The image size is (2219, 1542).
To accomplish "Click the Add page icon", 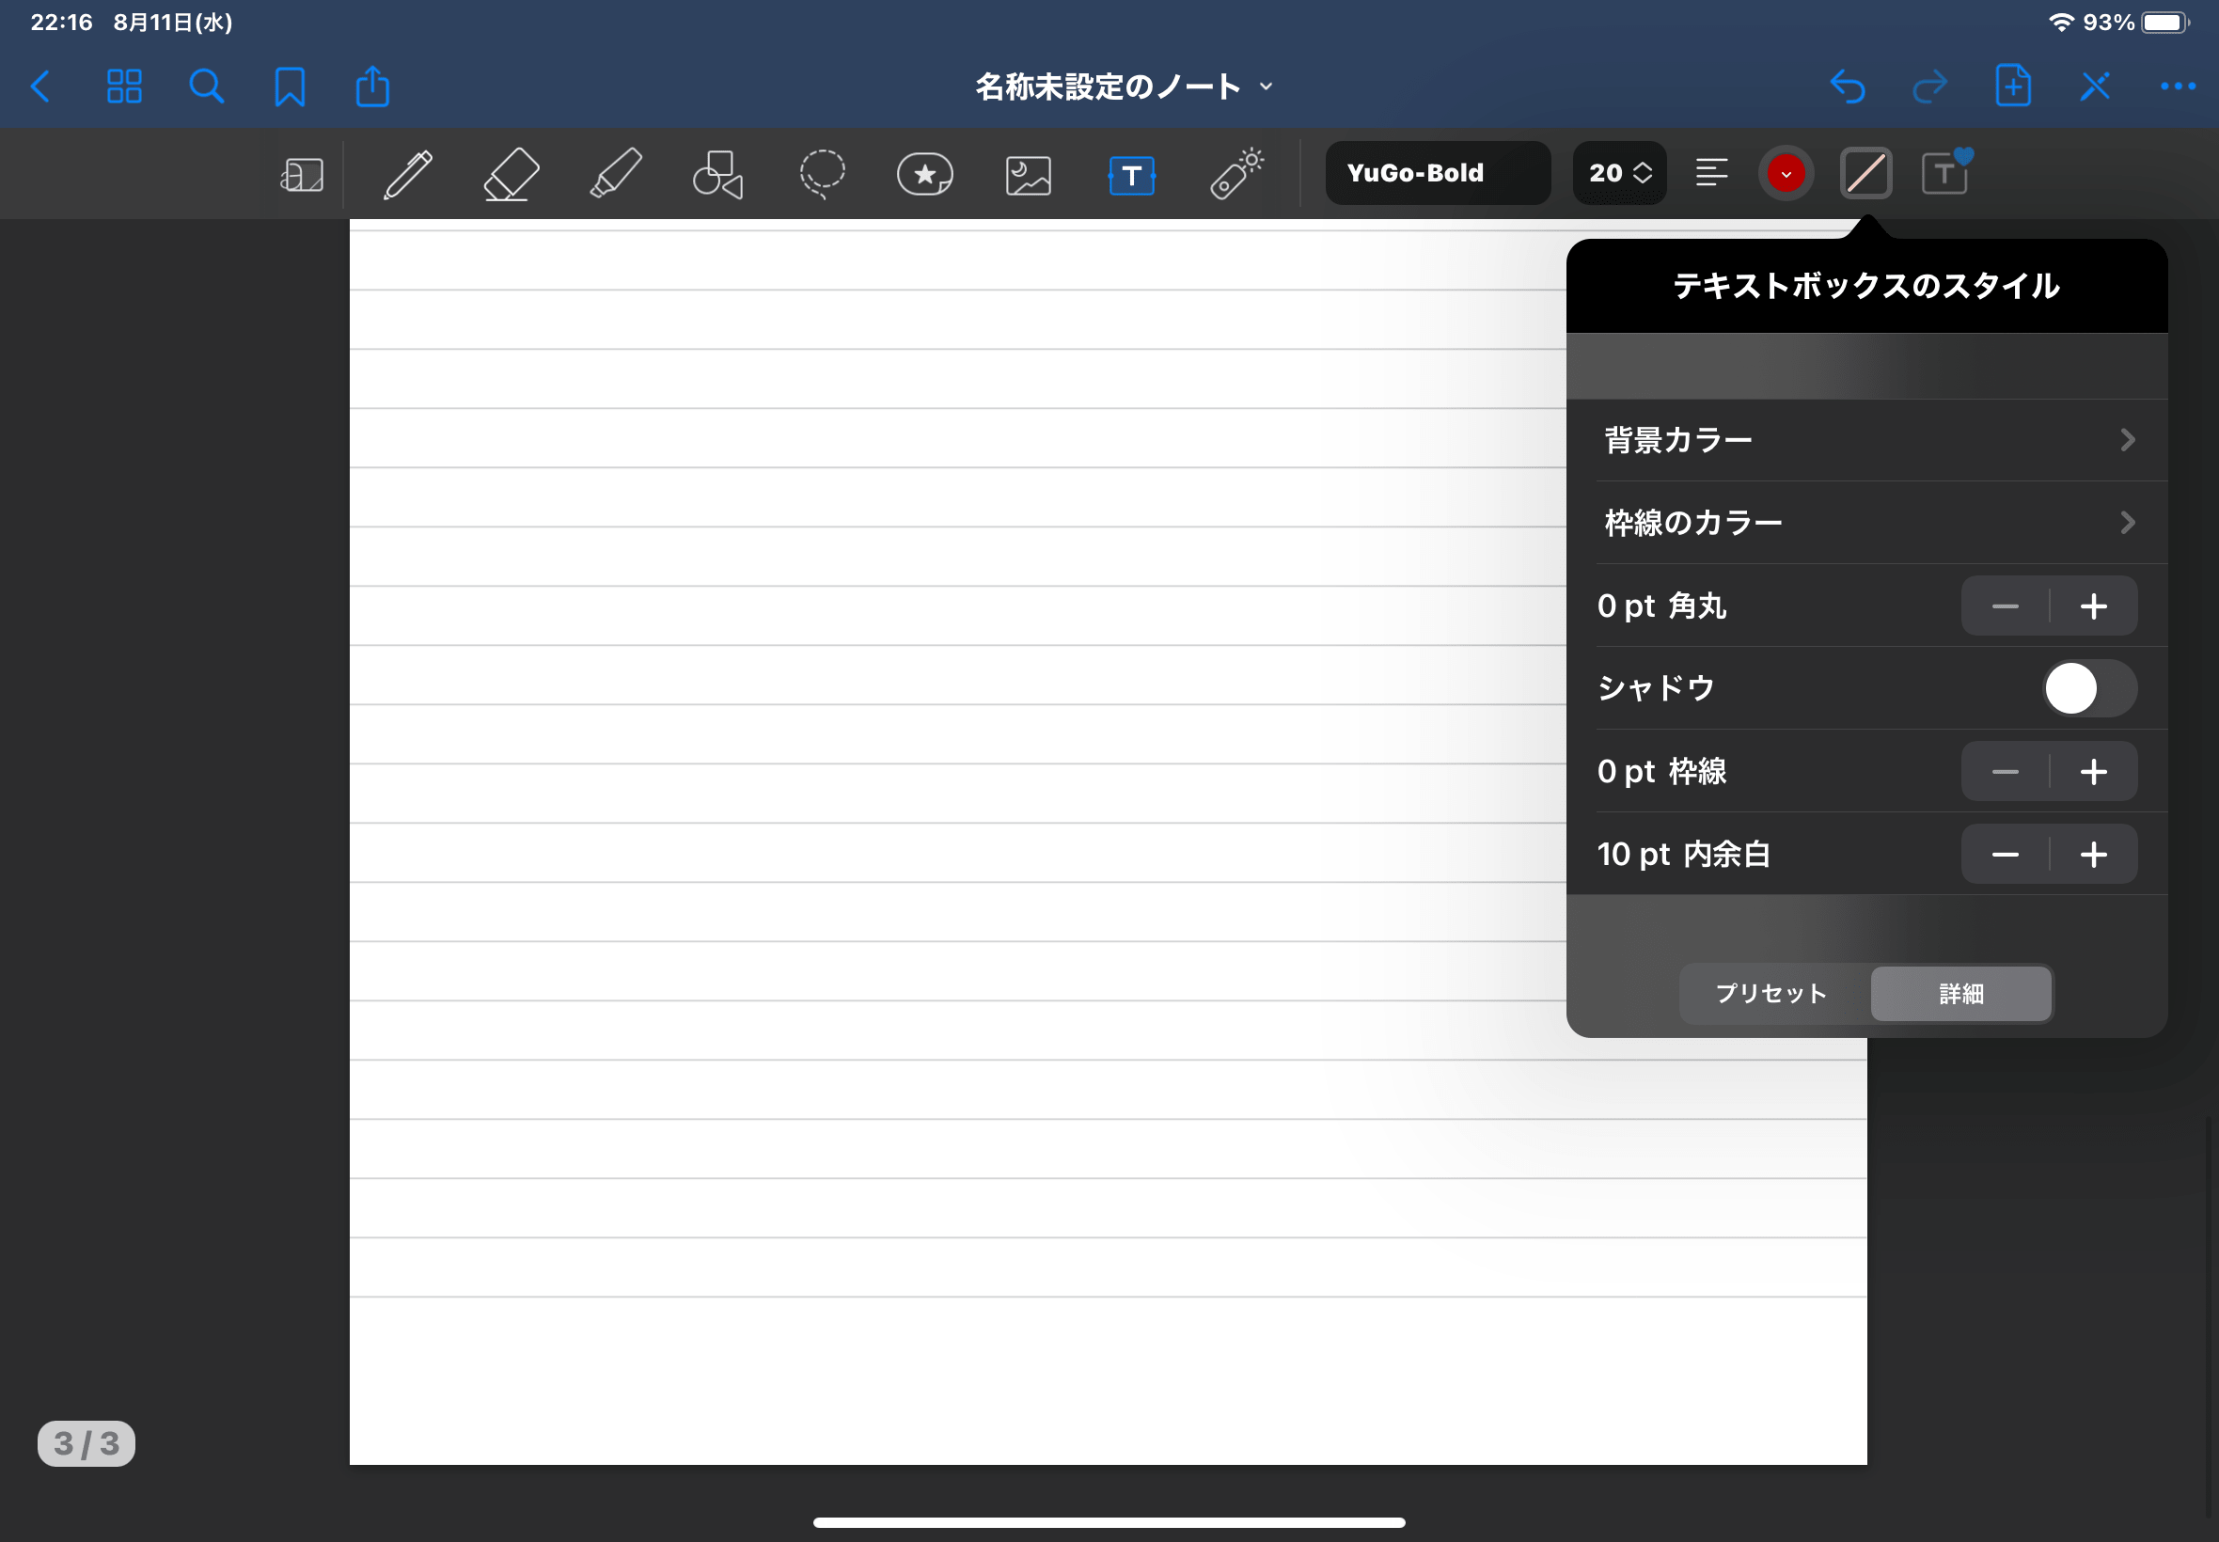I will tap(2012, 87).
